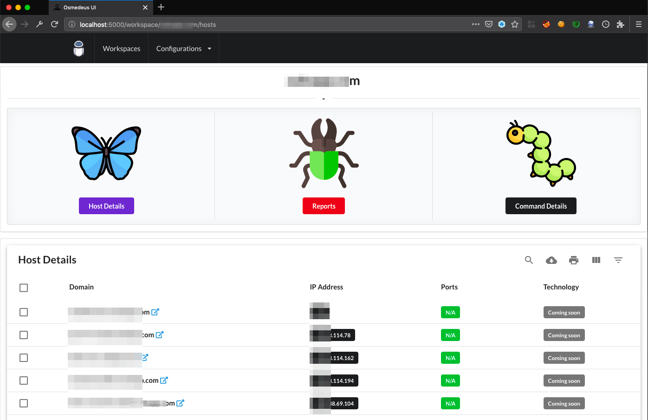The width and height of the screenshot is (648, 420).
Task: Click the green N/A ports badge on second row
Action: point(450,335)
